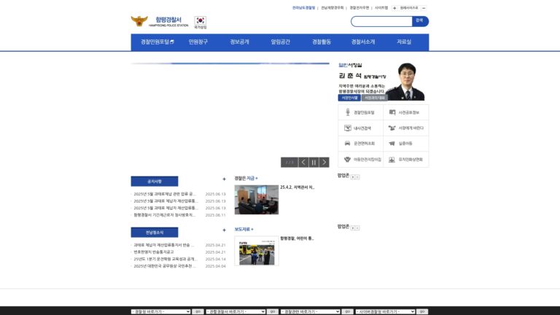Open the 사이트맵 link in the top bar
This screenshot has height=315, width=560.
pos(381,8)
